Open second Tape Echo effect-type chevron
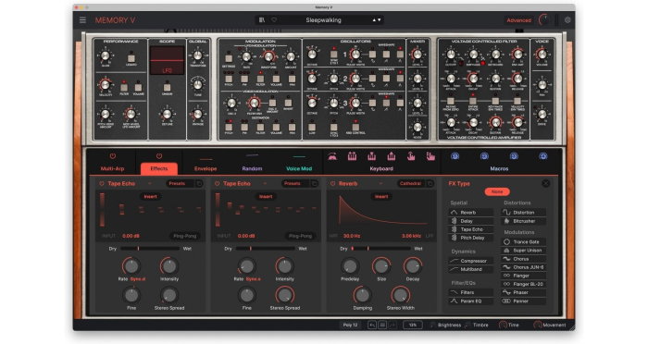 click(265, 183)
